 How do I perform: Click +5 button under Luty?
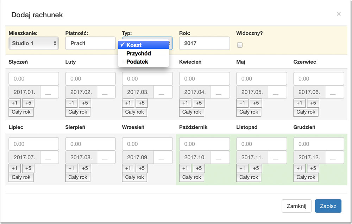(85, 103)
